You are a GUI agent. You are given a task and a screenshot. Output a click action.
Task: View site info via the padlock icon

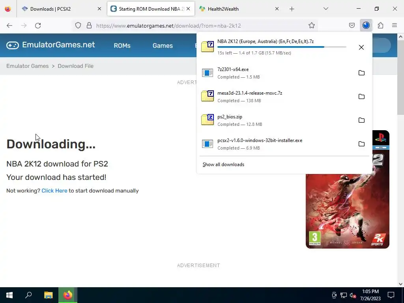tap(89, 26)
